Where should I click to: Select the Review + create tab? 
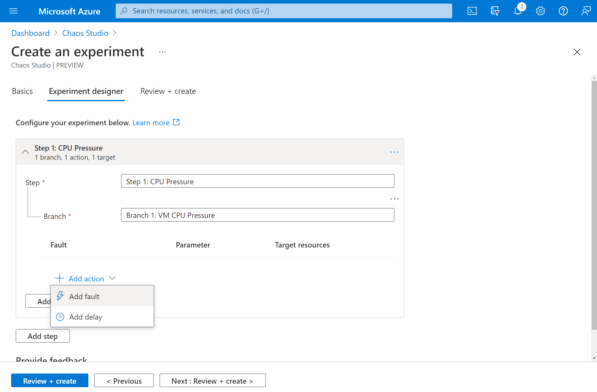(168, 91)
